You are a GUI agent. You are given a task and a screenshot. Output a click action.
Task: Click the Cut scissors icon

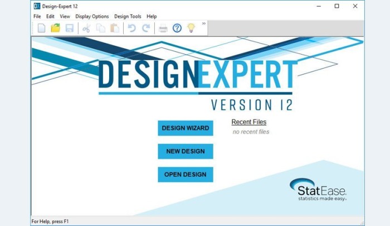coord(86,28)
